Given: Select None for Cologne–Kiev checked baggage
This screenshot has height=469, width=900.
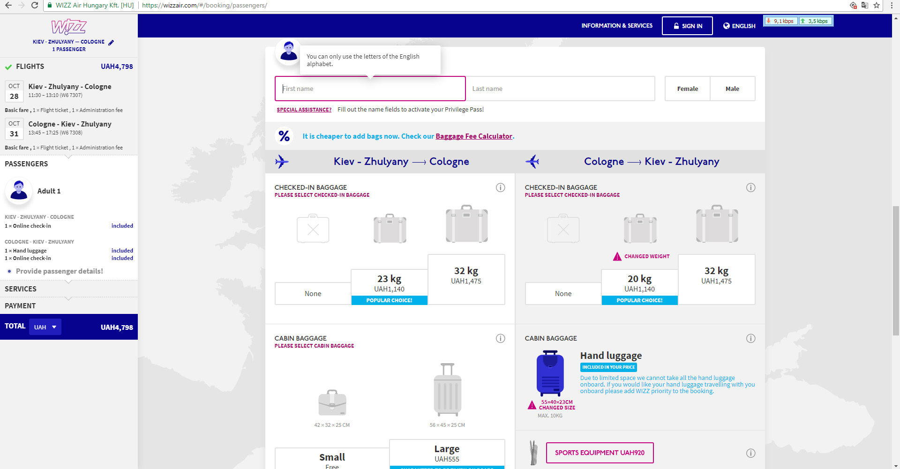Looking at the screenshot, I should click(x=563, y=294).
